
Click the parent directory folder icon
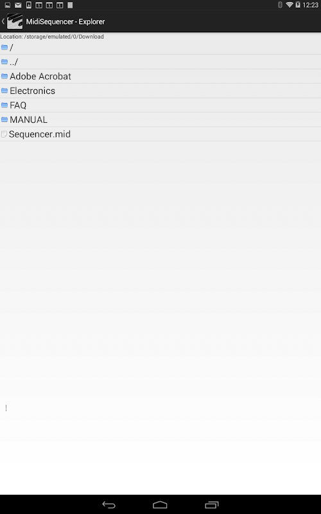pyautogui.click(x=4, y=62)
